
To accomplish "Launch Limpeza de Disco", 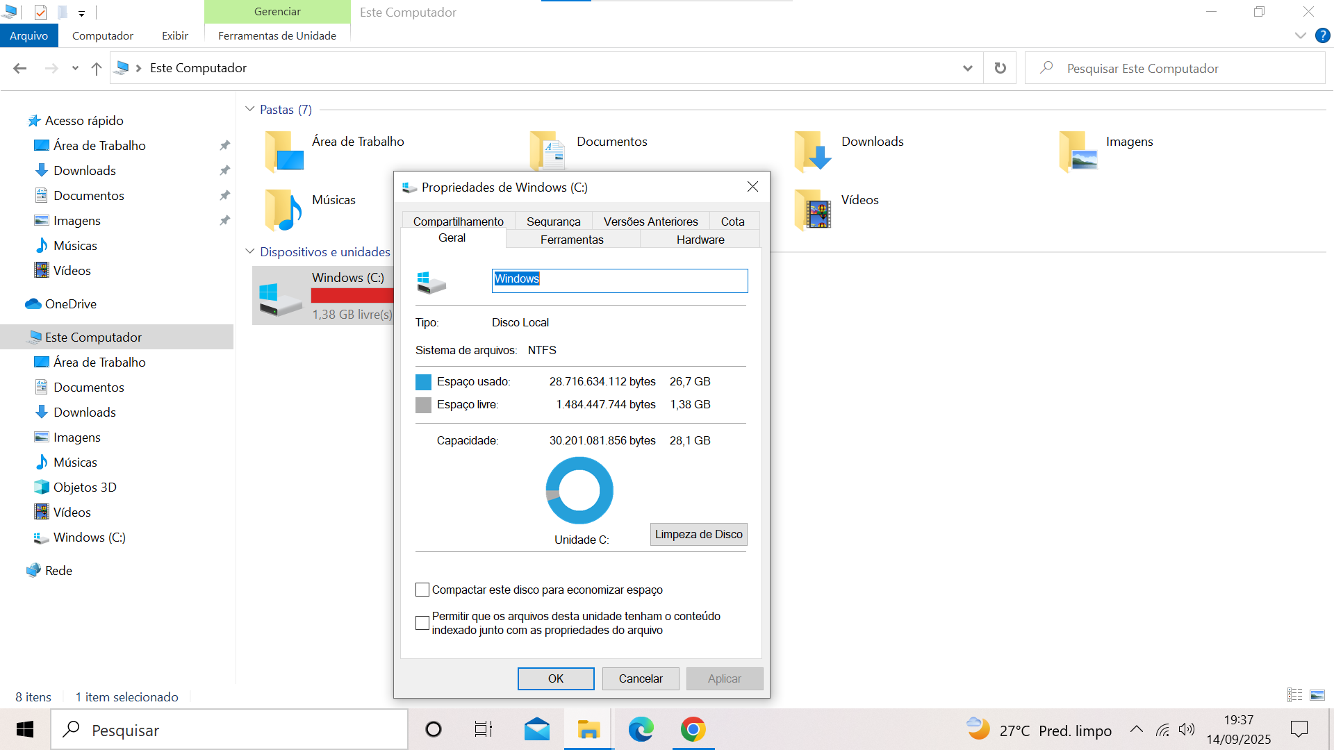I will pyautogui.click(x=699, y=534).
